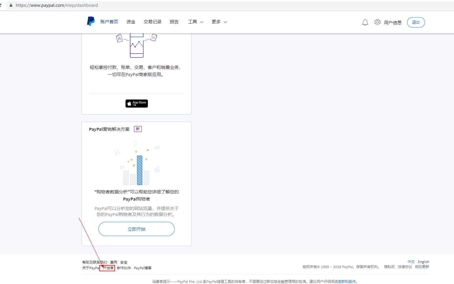The height and width of the screenshot is (284, 454).
Task: Click the 版权所有 1999-2018 PayPal copyright text
Action: point(341,267)
